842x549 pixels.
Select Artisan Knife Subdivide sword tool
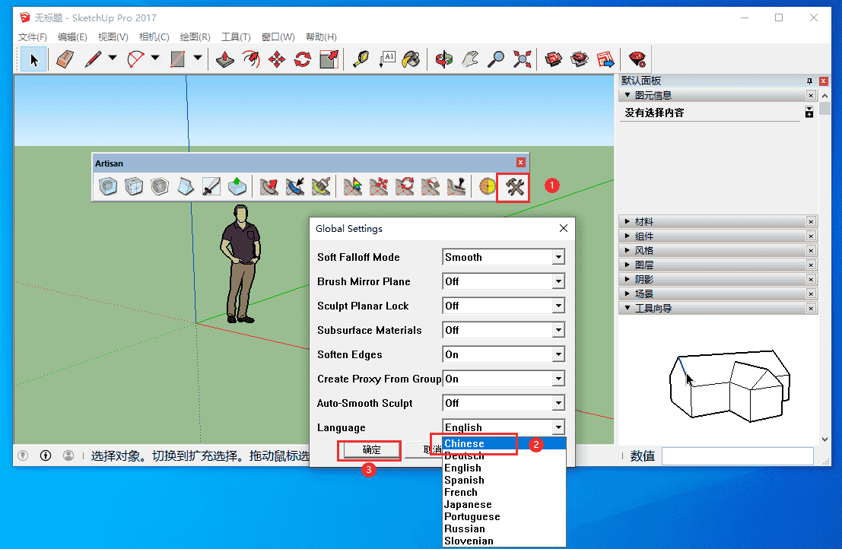(211, 187)
